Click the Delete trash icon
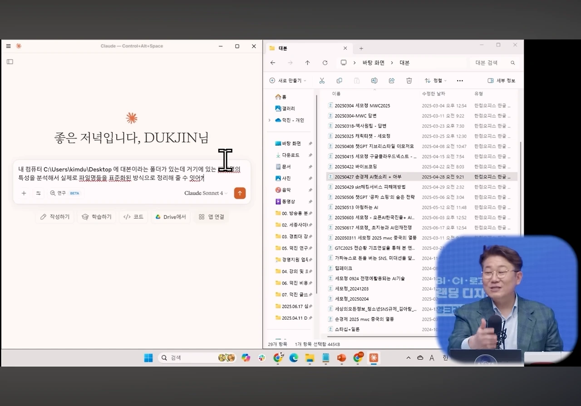The image size is (581, 406). pos(409,80)
